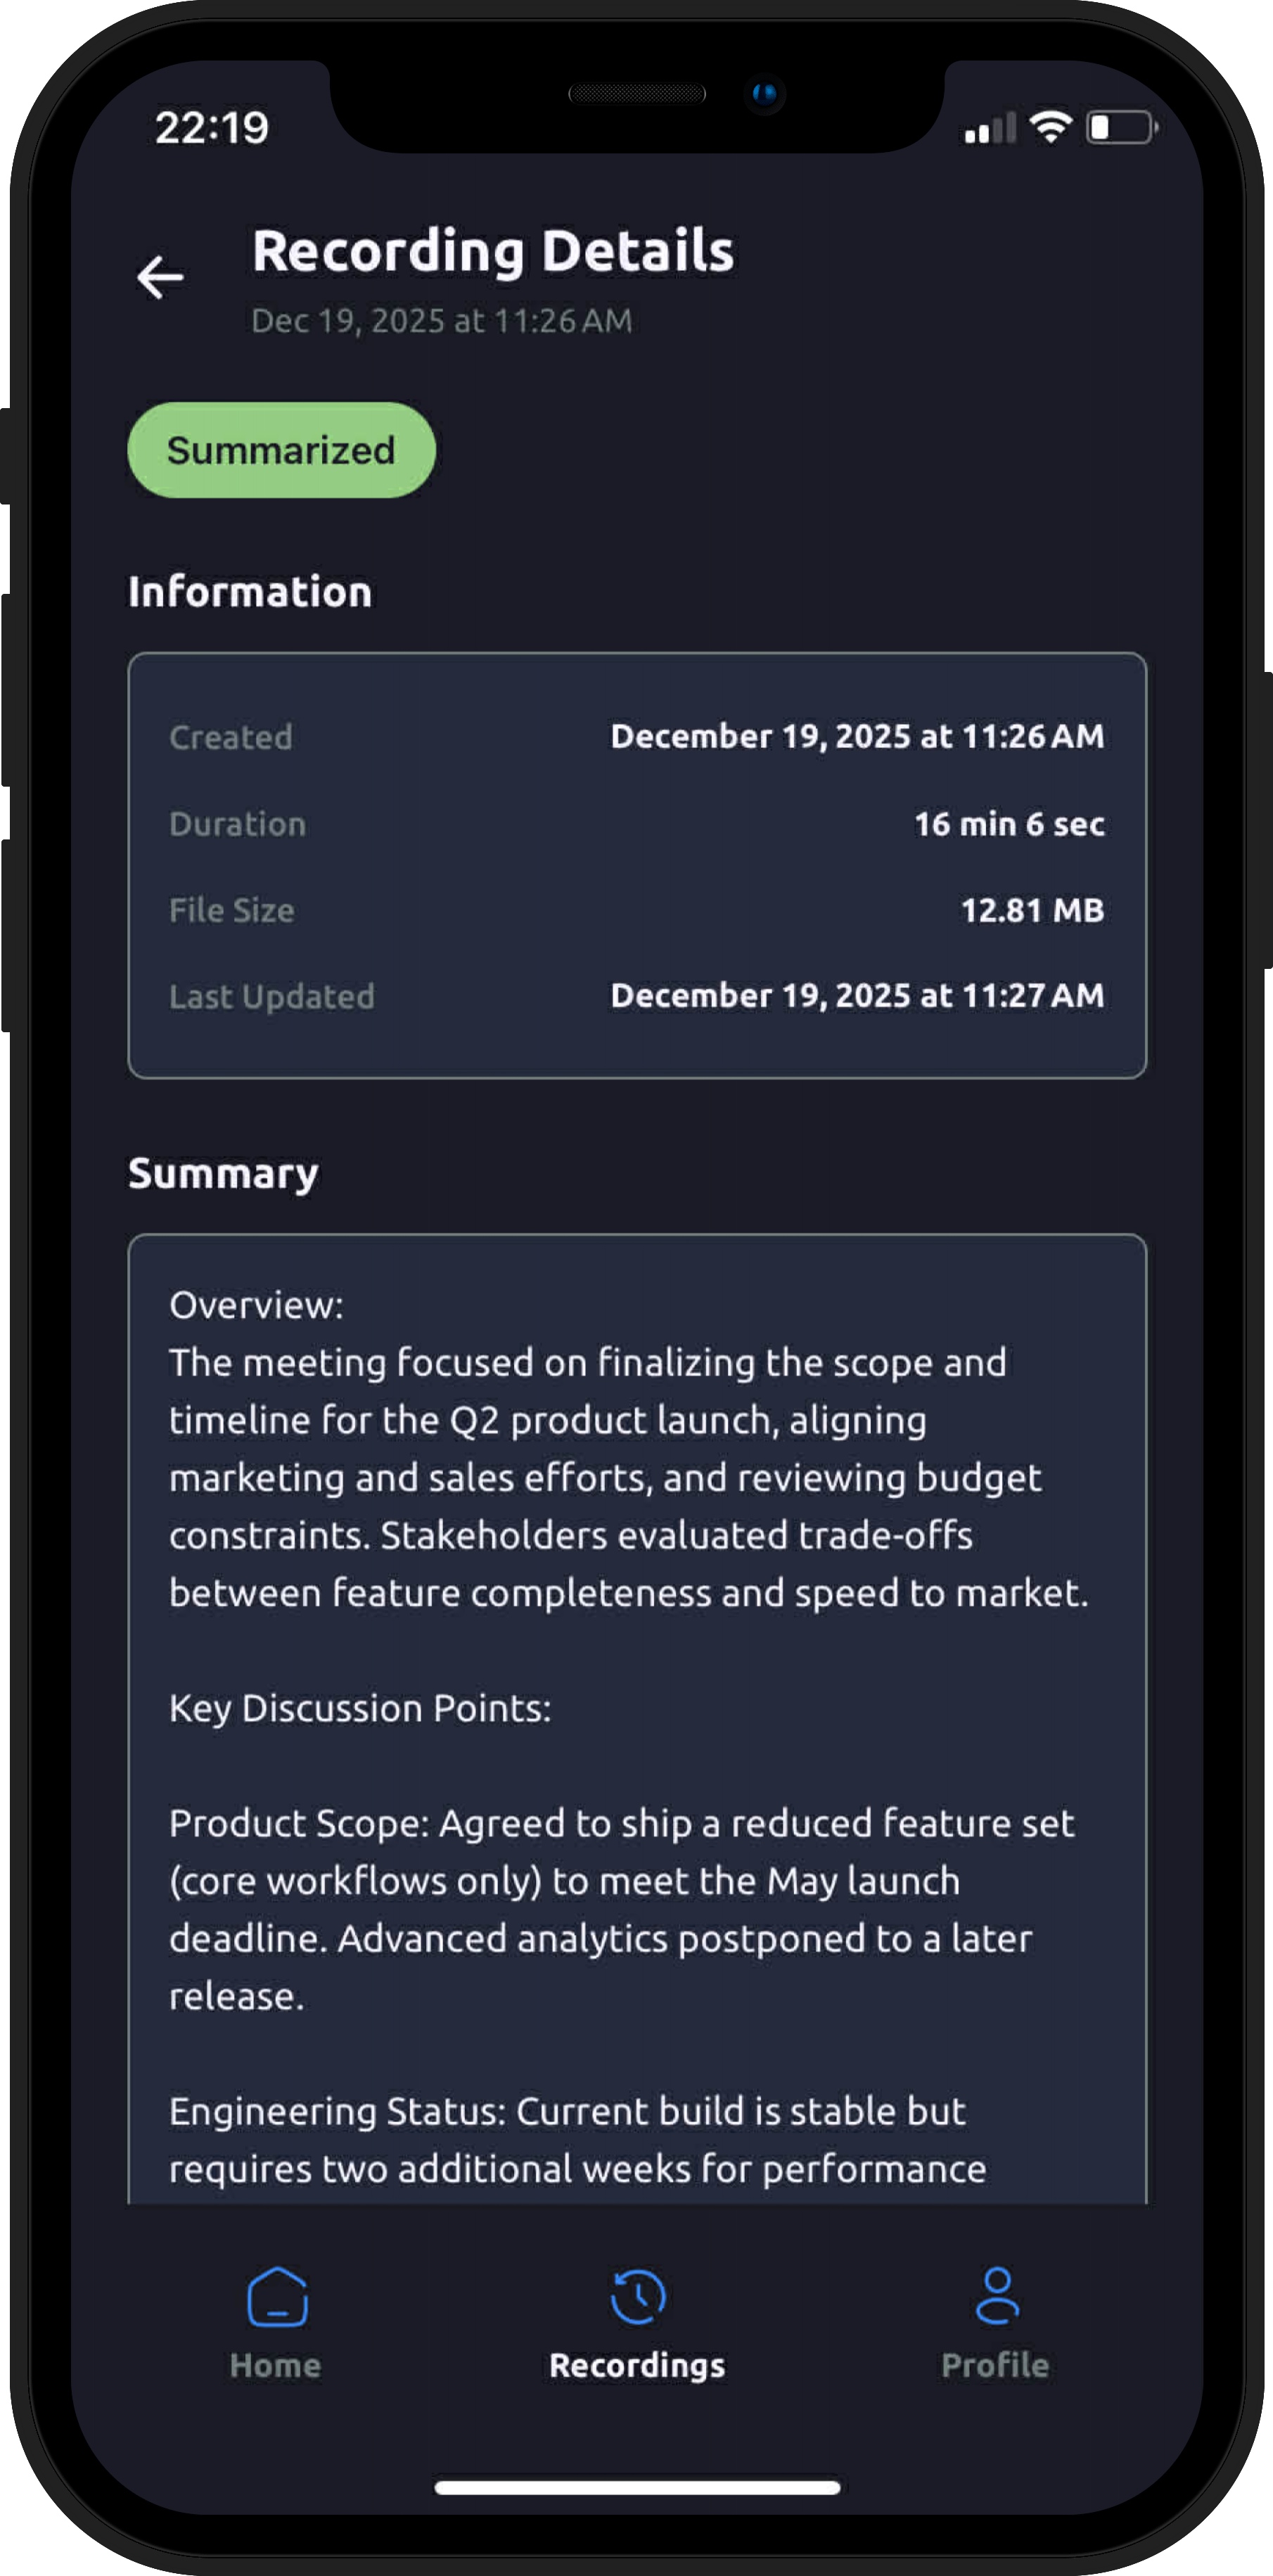Image resolution: width=1273 pixels, height=2576 pixels.
Task: Tap the Recordings label
Action: point(636,2365)
